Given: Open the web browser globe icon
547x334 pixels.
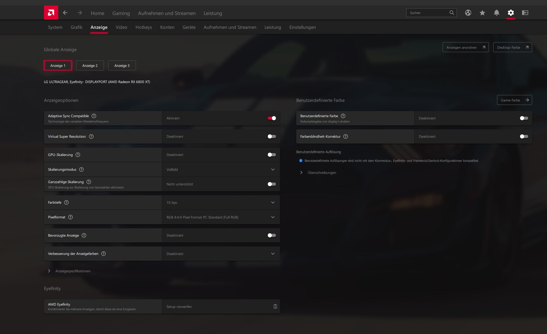Looking at the screenshot, I should point(468,13).
